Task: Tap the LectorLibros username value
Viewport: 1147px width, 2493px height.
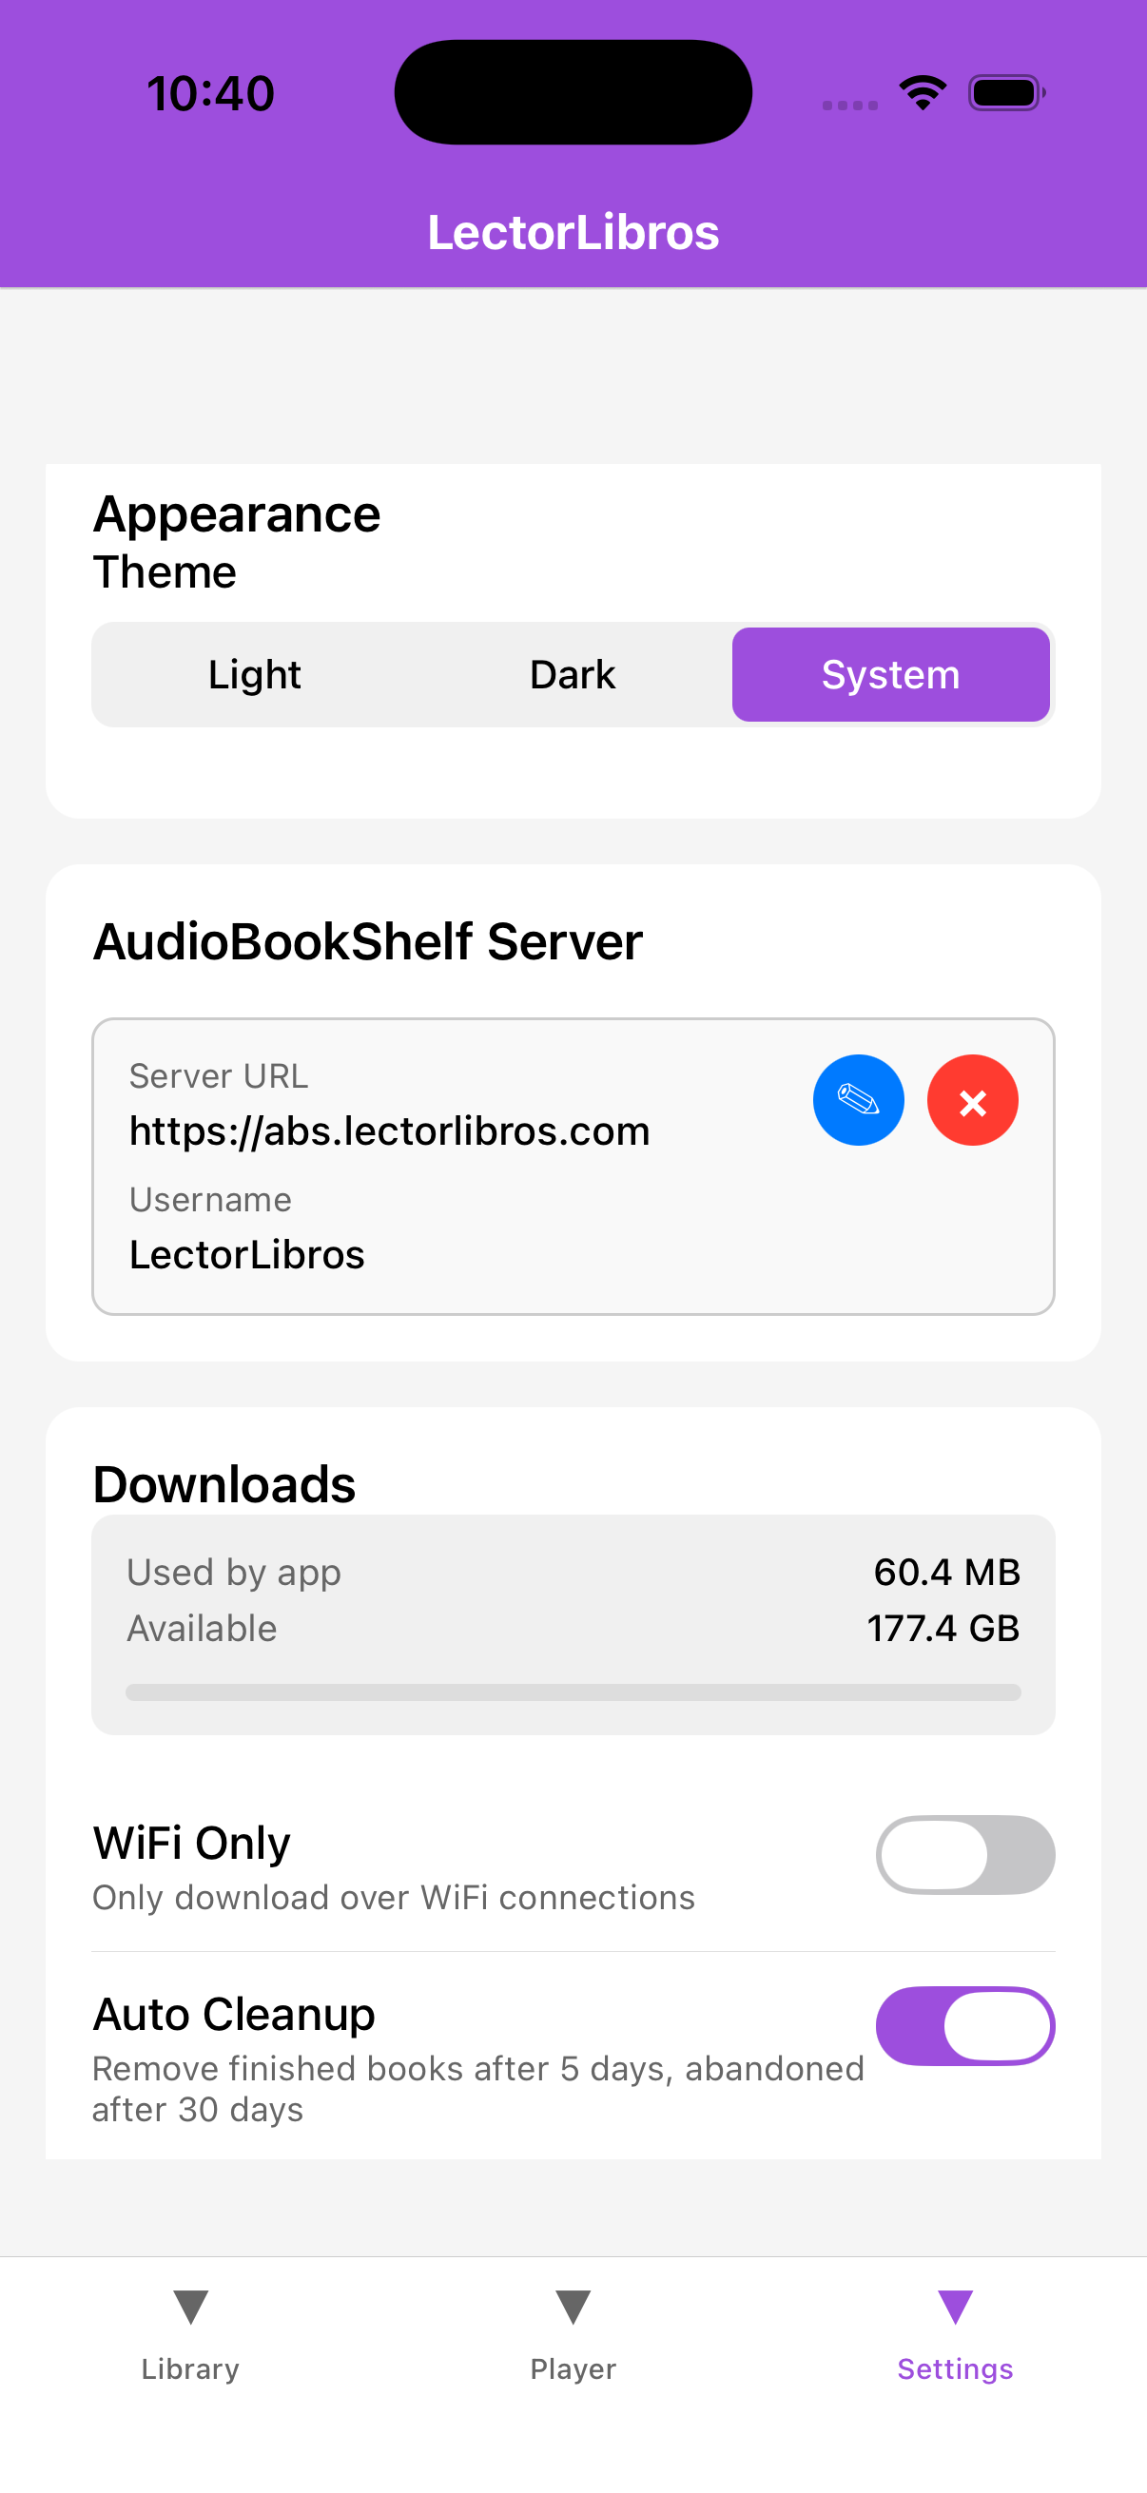Action: coord(247,1254)
